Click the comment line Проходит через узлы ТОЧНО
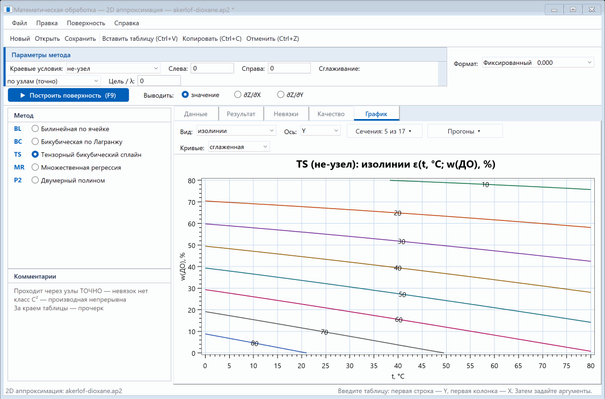Screen dimensions: 605x399 click(81, 291)
